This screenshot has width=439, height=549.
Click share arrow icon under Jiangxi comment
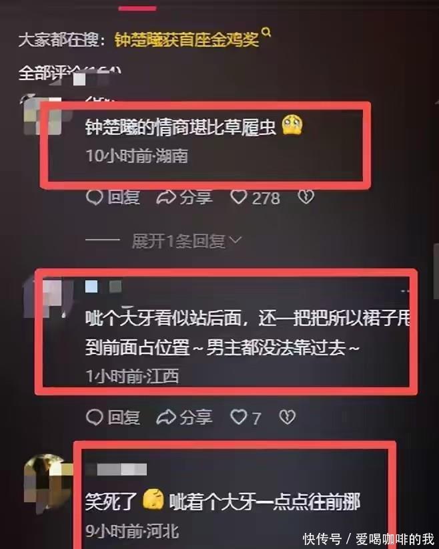[x=166, y=417]
